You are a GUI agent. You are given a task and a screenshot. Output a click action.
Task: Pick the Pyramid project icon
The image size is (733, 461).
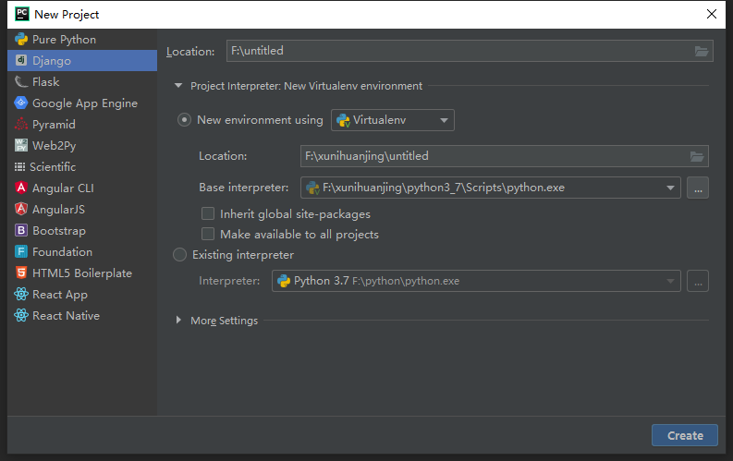(x=21, y=124)
